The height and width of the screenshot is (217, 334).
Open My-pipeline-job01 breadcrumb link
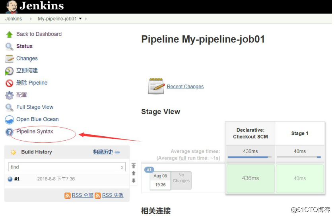[x=57, y=19]
